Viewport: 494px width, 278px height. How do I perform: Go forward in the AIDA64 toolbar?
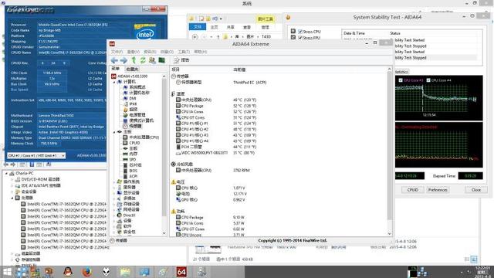[x=123, y=60]
